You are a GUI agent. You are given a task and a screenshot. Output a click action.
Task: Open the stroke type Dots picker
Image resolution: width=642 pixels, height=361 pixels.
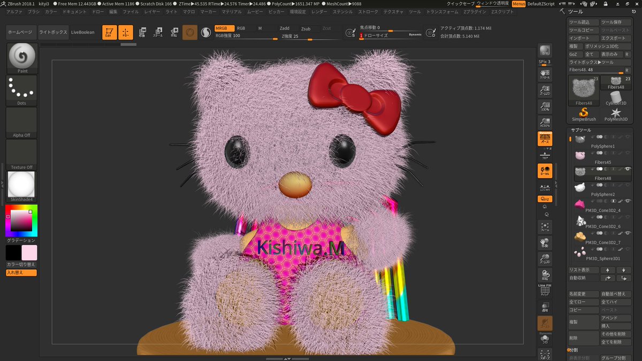pyautogui.click(x=22, y=90)
